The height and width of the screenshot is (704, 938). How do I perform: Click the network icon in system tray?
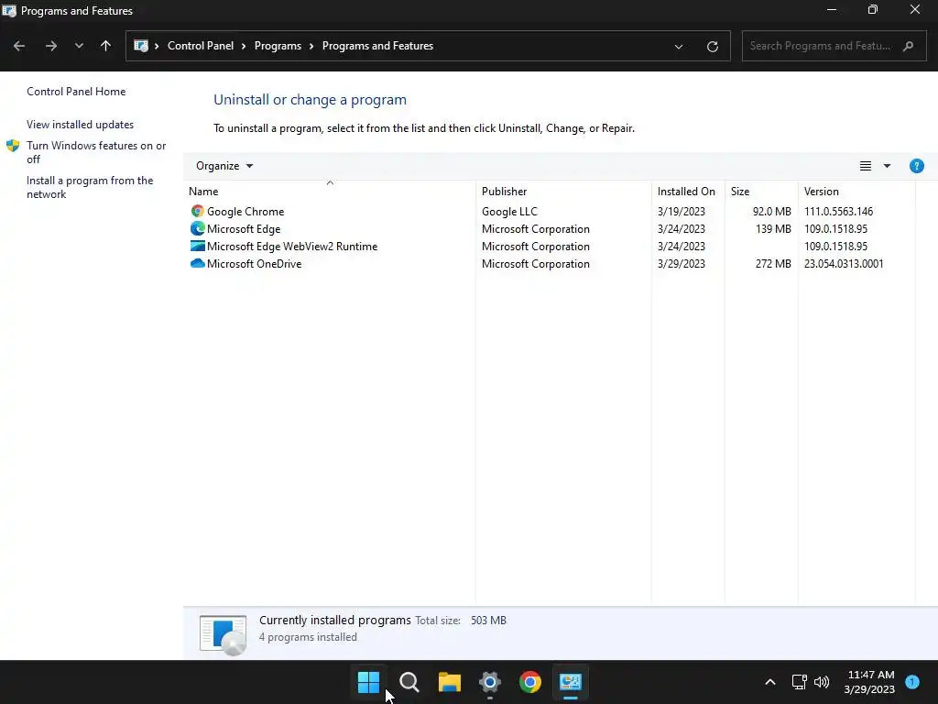tap(799, 682)
